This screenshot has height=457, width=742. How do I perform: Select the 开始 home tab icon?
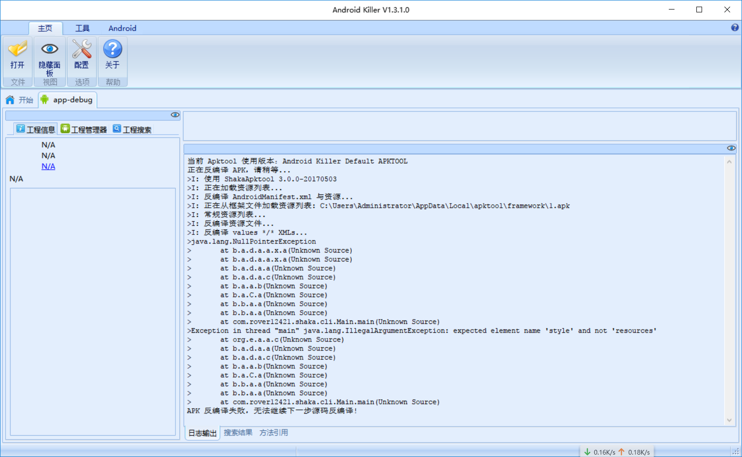pos(10,99)
